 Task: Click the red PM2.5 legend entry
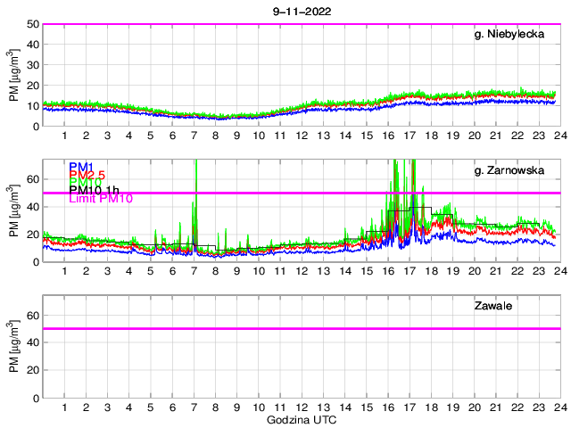87,175
